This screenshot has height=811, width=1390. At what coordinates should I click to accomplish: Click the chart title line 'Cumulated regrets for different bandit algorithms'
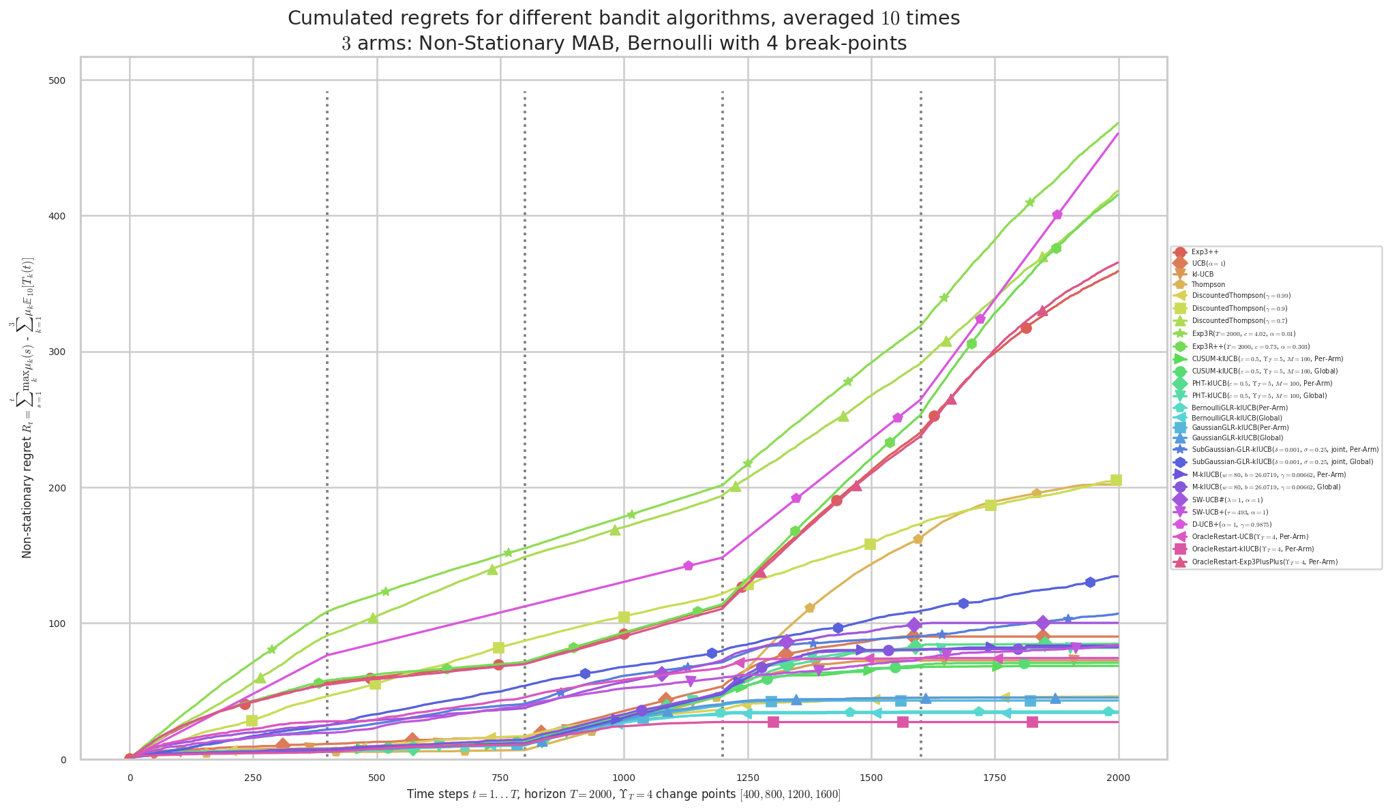point(624,18)
